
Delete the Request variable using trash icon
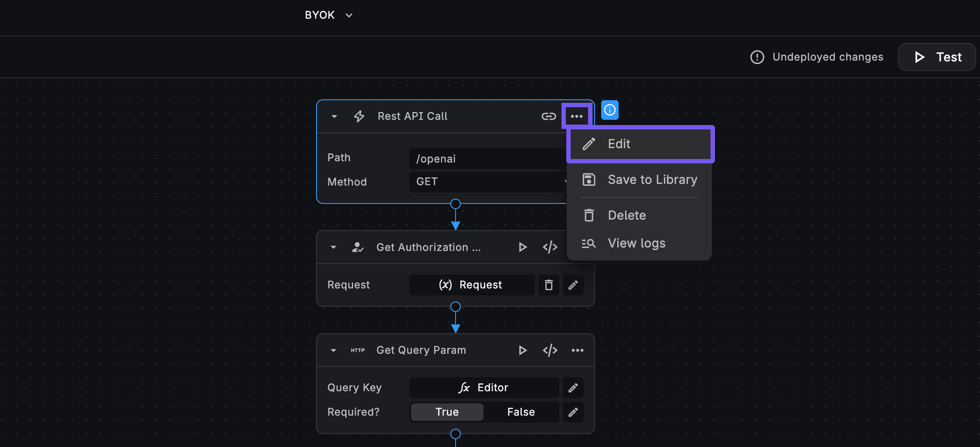coord(548,284)
